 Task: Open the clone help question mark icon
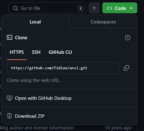pos(127,38)
